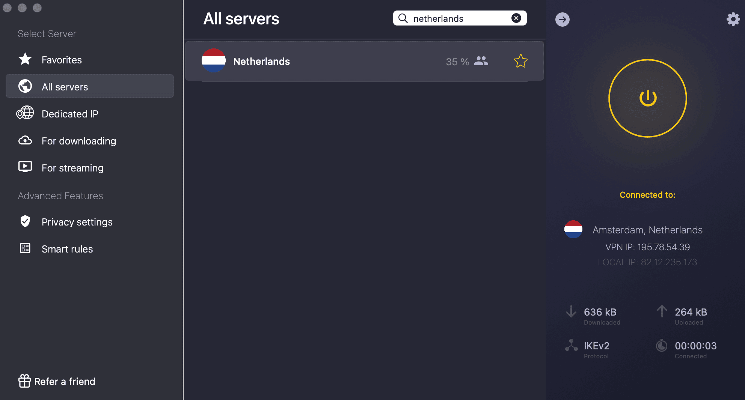Click the Favorites star icon in sidebar

(x=25, y=59)
